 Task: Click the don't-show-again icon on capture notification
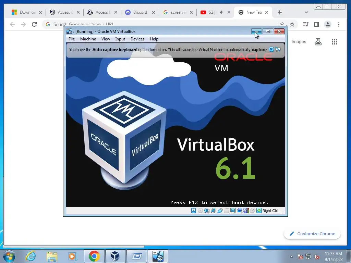pos(278,49)
